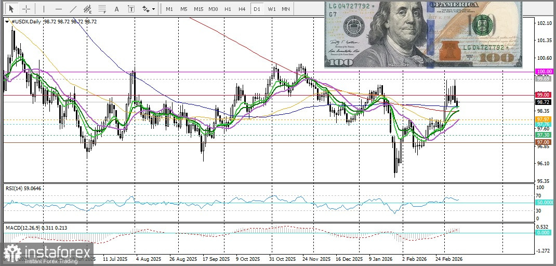Select the text 'A' annotation tool
The height and width of the screenshot is (266, 556).
[x=116, y=9]
